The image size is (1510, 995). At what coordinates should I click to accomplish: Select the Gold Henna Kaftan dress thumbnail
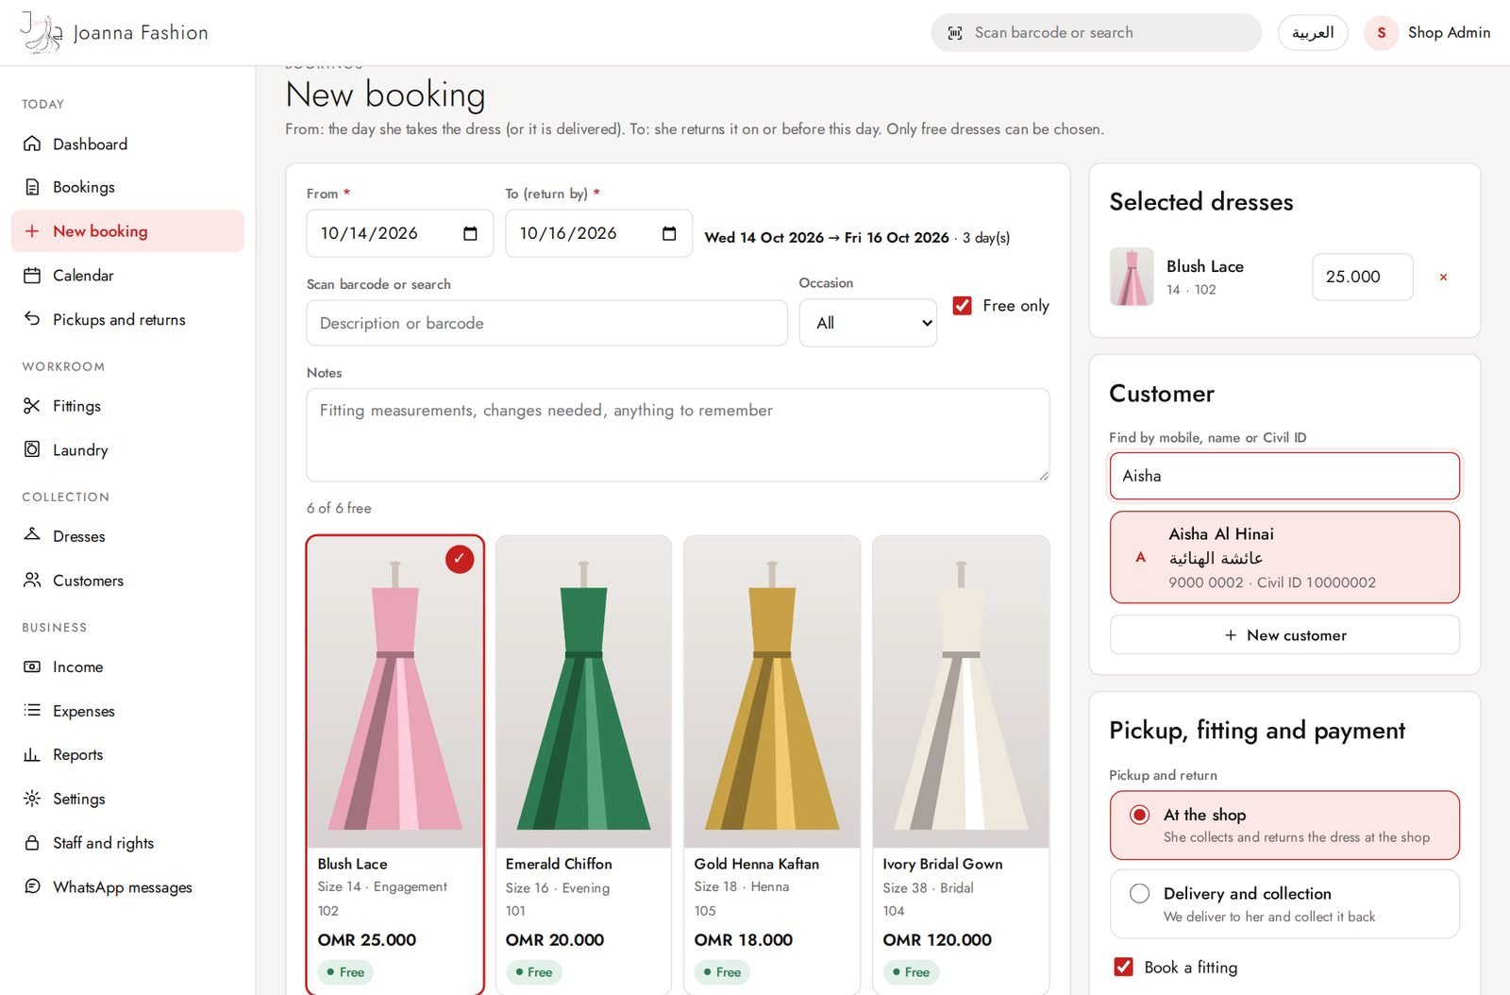click(772, 692)
